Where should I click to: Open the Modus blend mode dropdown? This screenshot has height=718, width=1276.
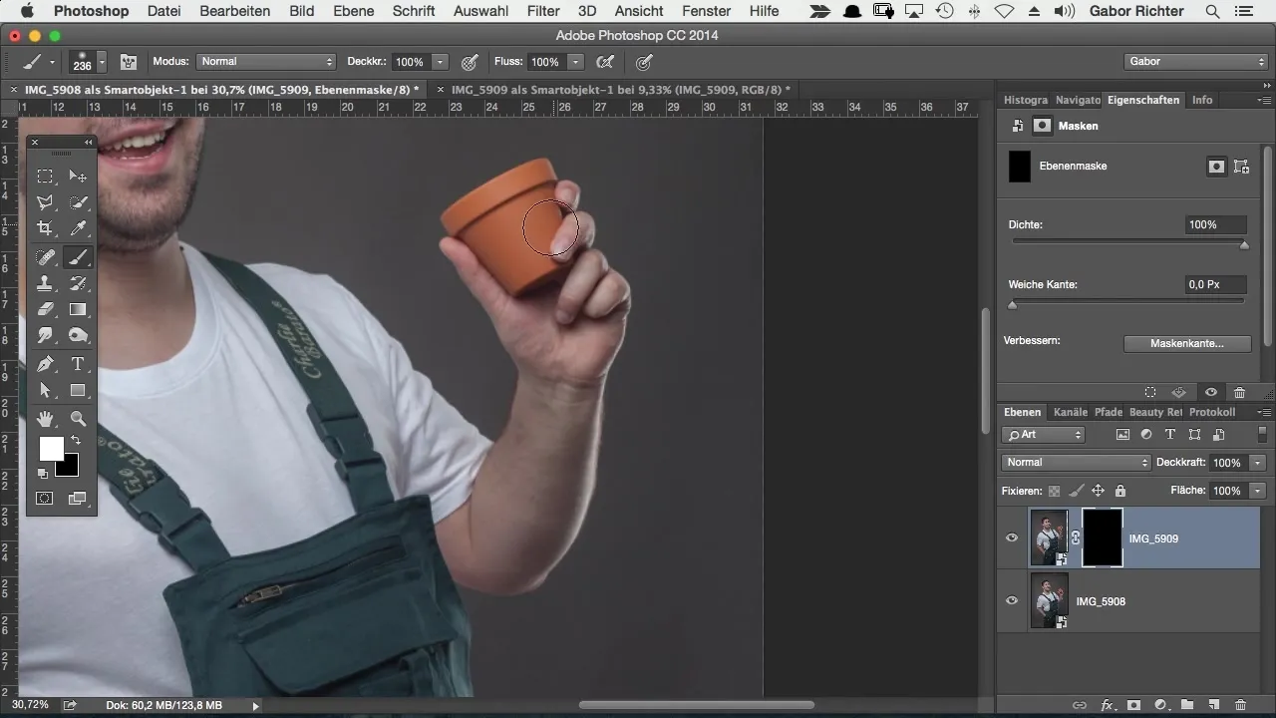[x=266, y=62]
